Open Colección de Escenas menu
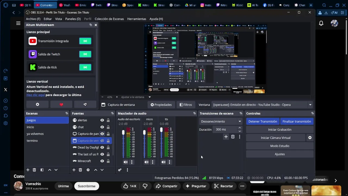This screenshot has height=196, width=348. [x=109, y=19]
